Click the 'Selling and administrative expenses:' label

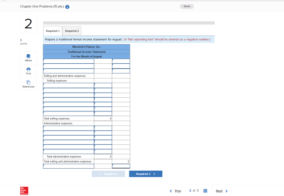[x=65, y=76]
